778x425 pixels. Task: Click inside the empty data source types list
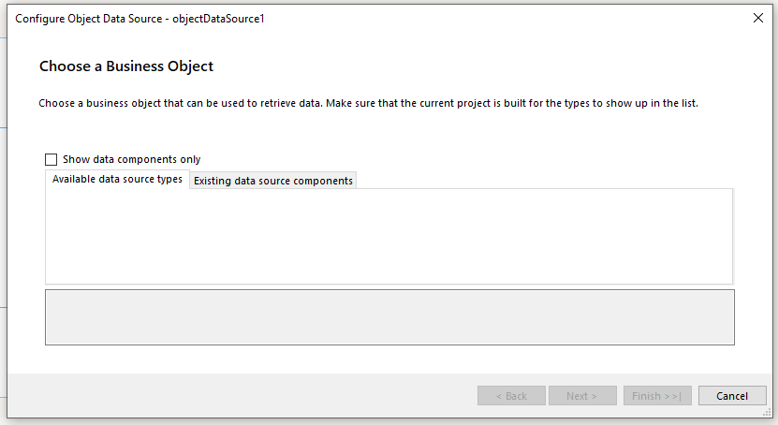click(389, 236)
